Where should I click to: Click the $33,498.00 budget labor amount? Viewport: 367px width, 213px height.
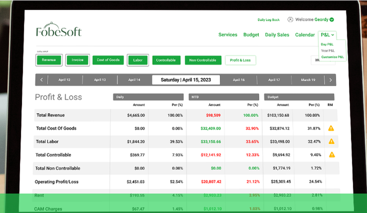pos(280,141)
